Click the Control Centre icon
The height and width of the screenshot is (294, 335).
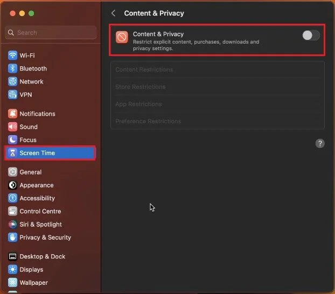[x=12, y=211]
